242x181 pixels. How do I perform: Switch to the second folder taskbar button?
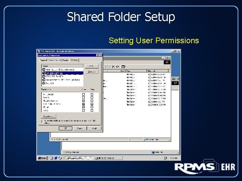108,158
